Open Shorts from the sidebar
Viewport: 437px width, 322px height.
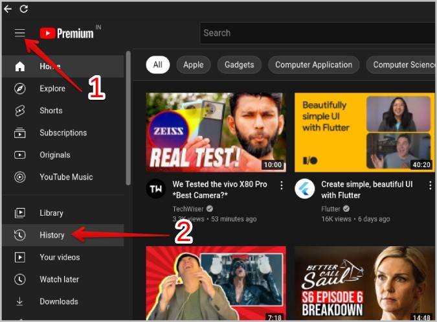click(63, 111)
